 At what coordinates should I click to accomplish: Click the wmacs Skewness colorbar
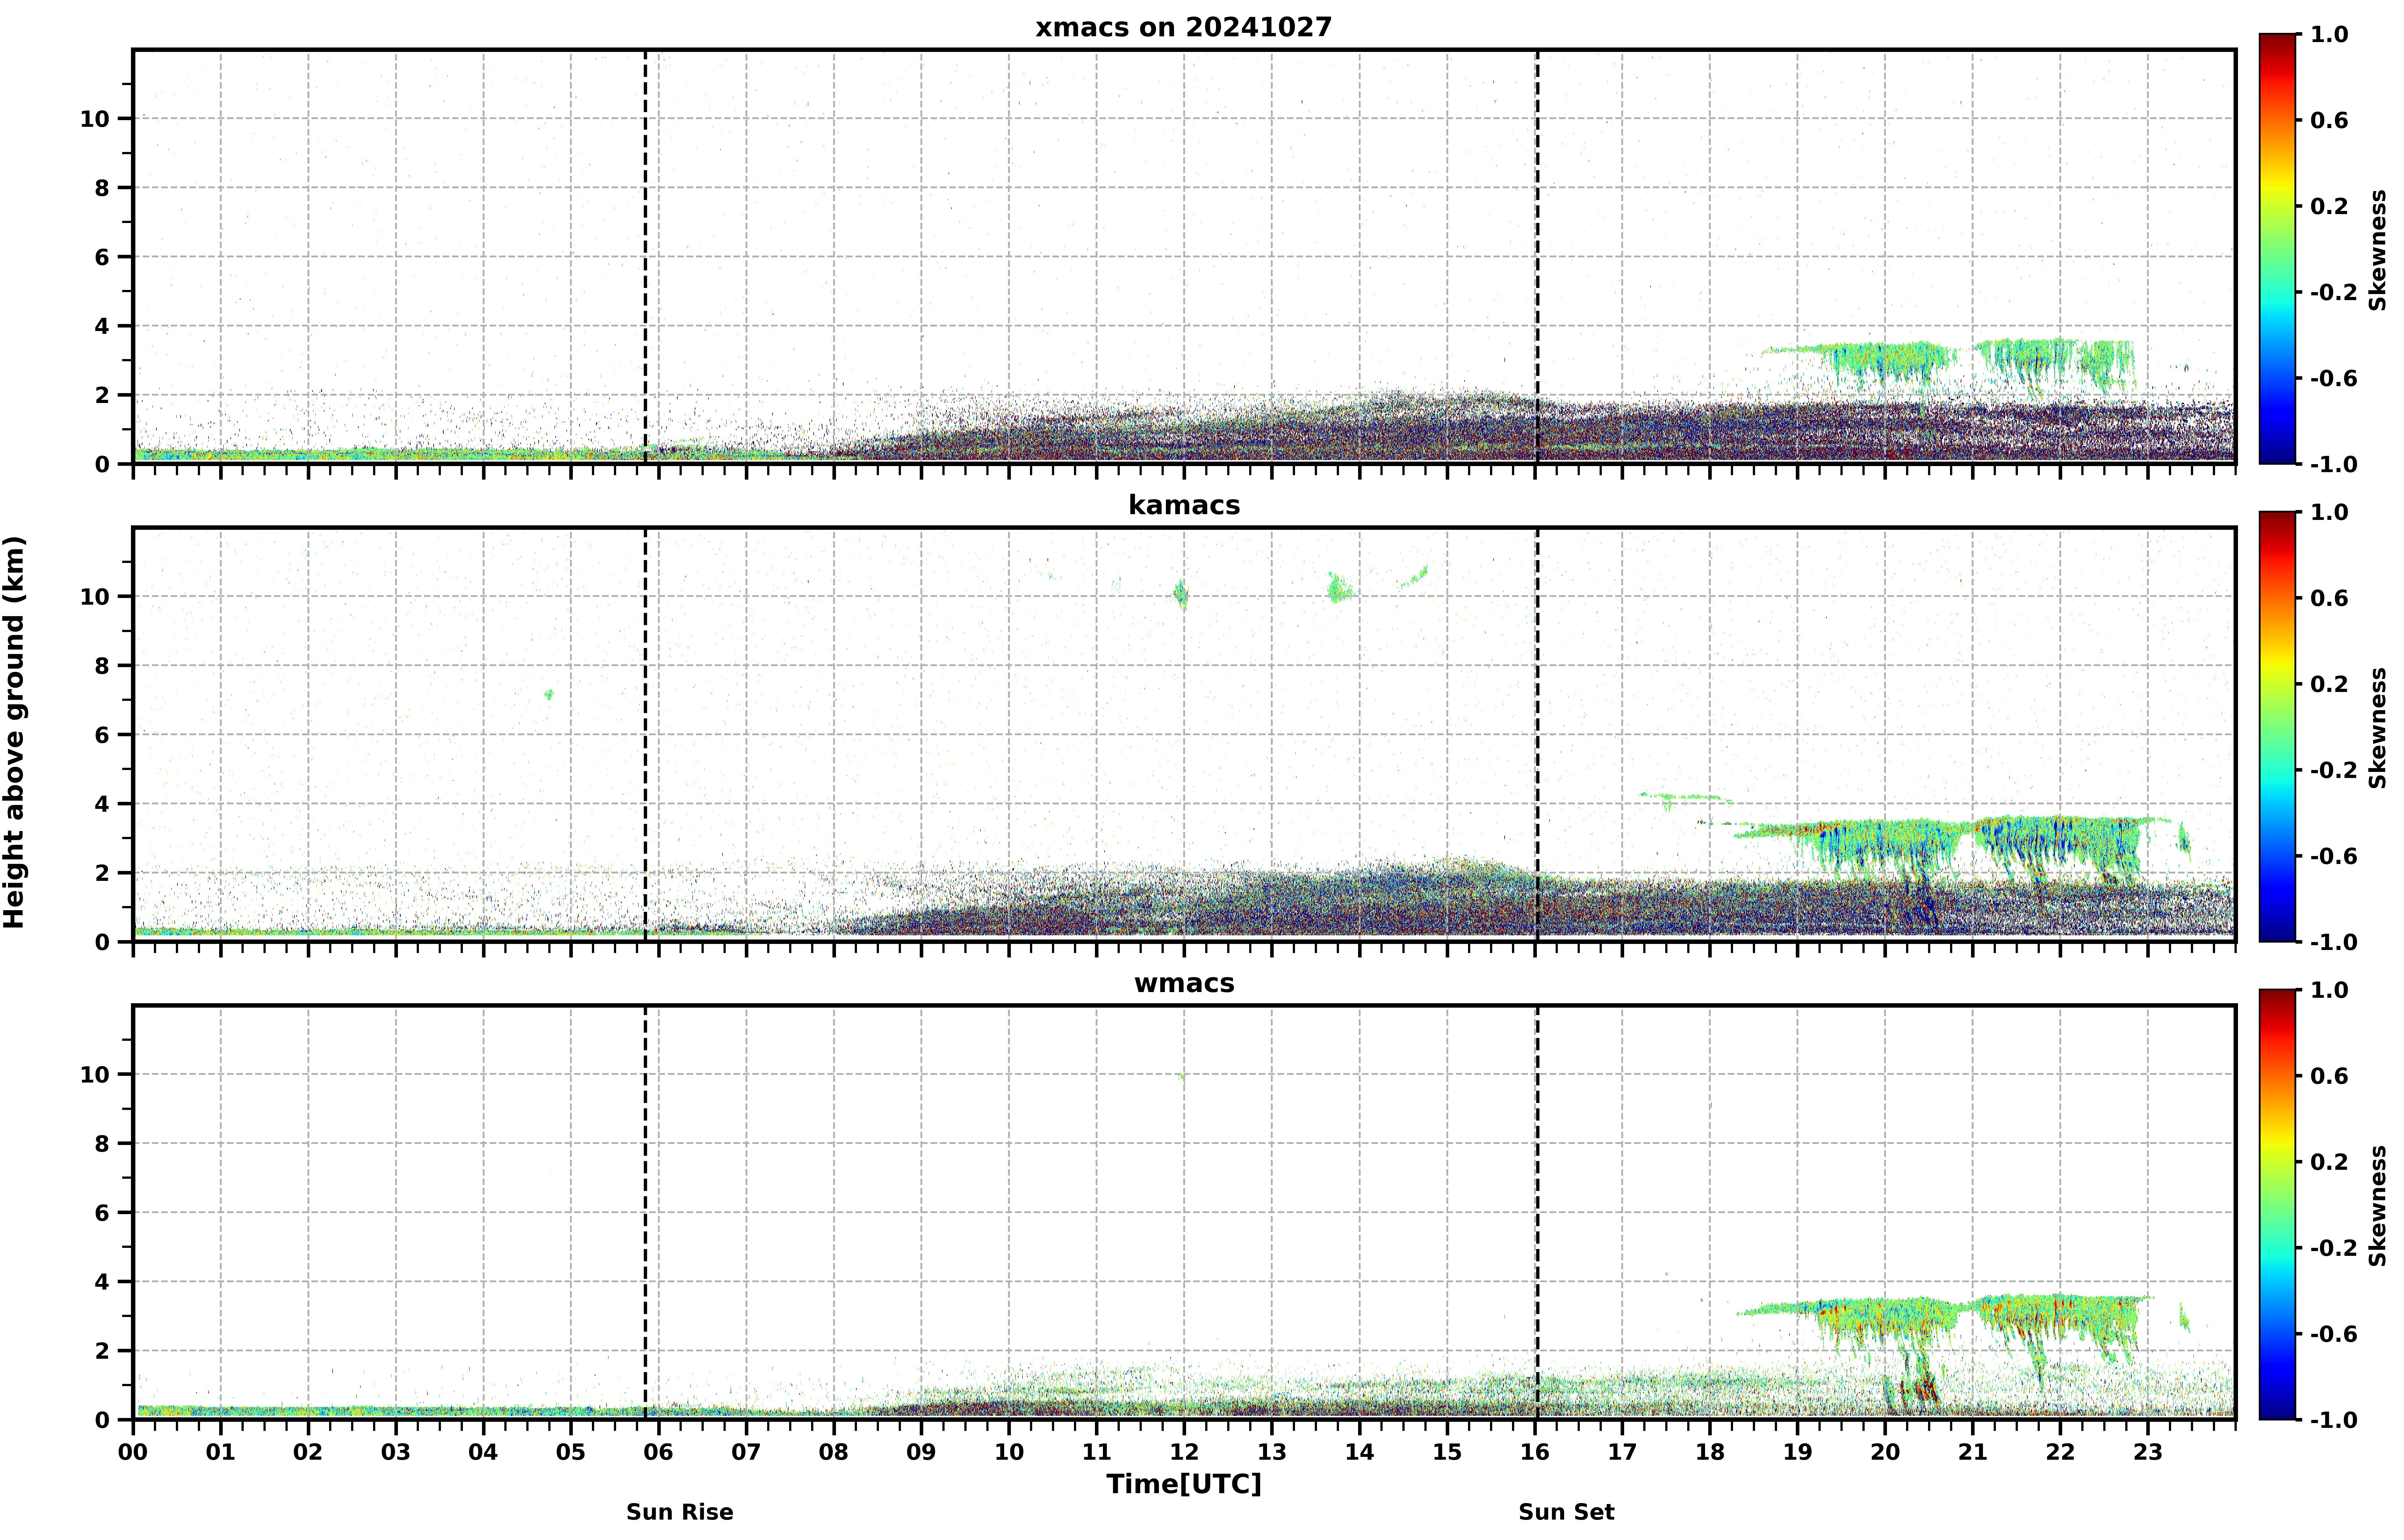pos(2277,1205)
